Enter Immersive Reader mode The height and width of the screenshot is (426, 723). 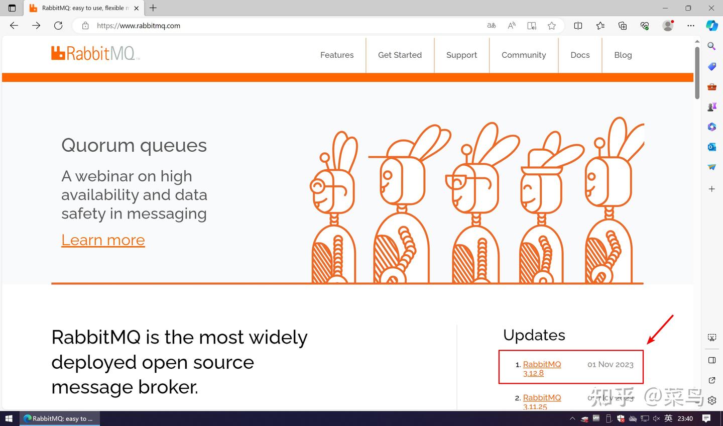click(531, 25)
